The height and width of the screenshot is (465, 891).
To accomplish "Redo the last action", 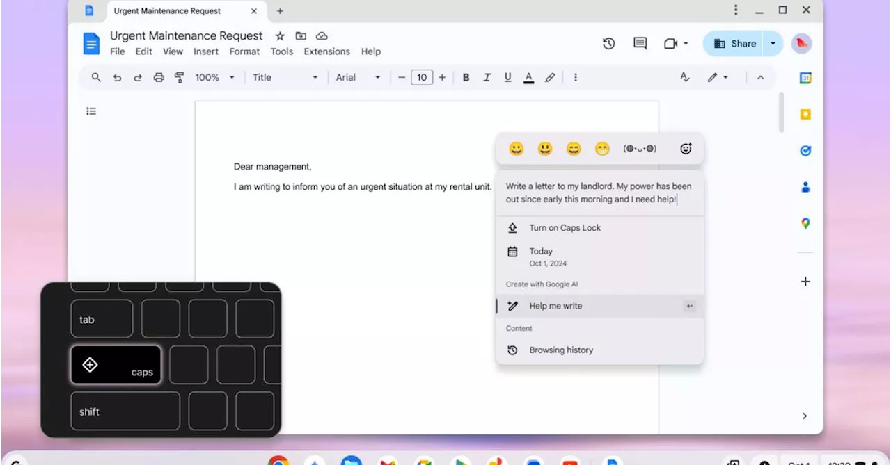I will (138, 77).
